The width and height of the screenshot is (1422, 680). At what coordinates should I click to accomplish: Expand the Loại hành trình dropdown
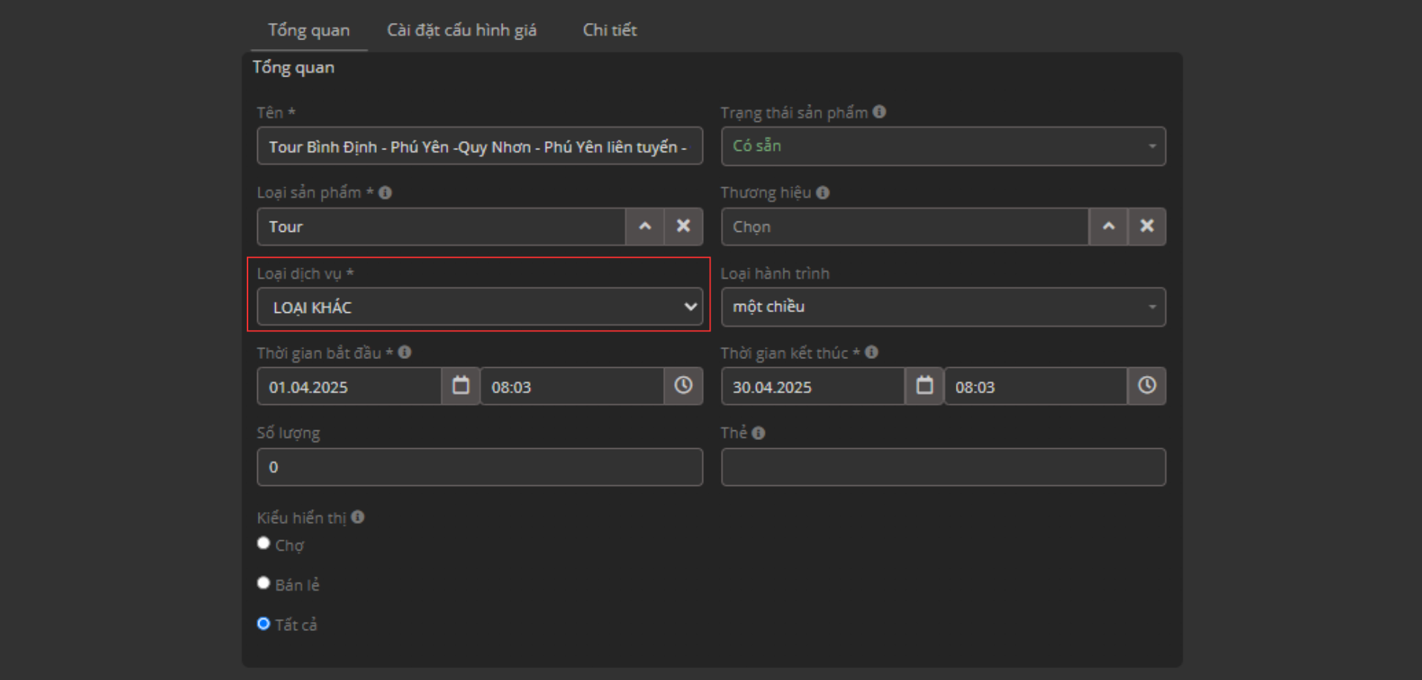pos(943,307)
